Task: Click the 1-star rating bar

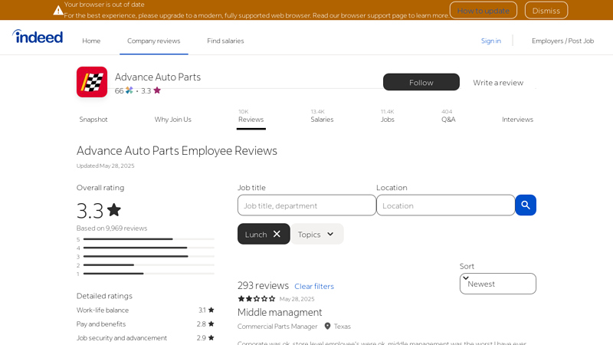Action: [146, 274]
